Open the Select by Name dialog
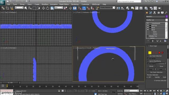Image resolution: width=169 pixels, height=95 pixels. [30, 8]
